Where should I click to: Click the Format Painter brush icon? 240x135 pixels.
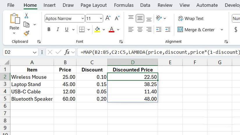pos(26,33)
